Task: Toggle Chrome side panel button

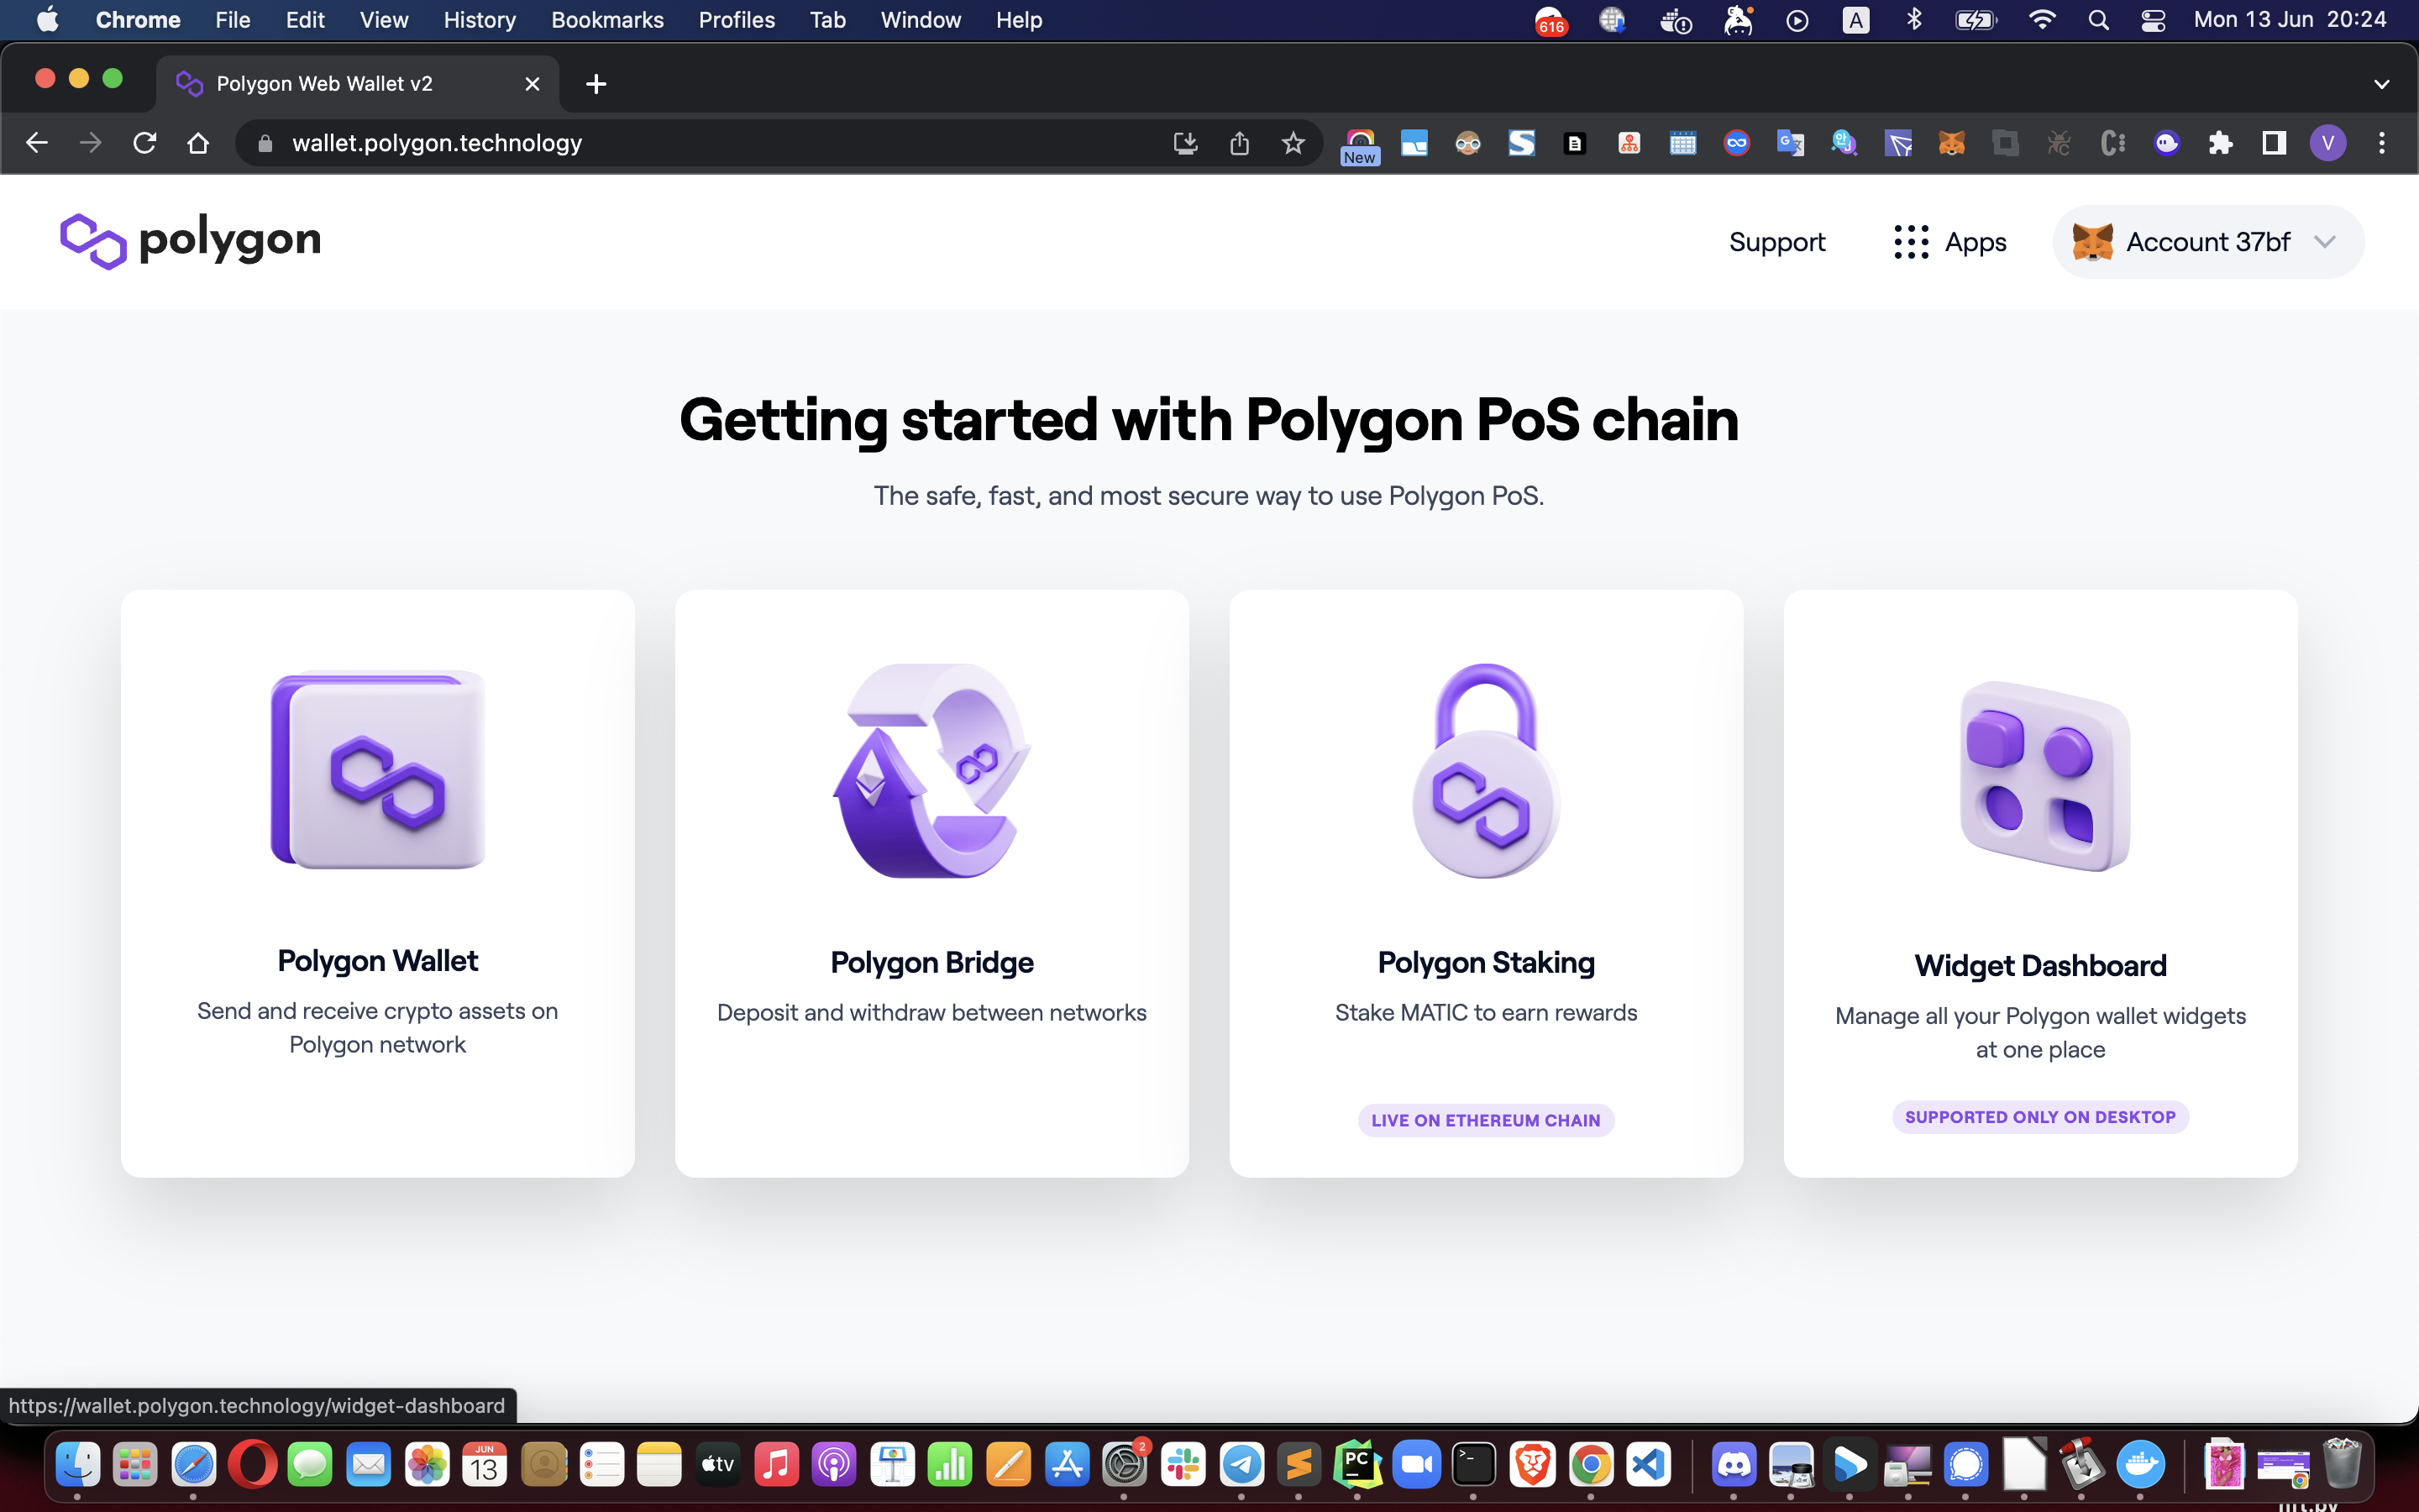Action: tap(2274, 143)
